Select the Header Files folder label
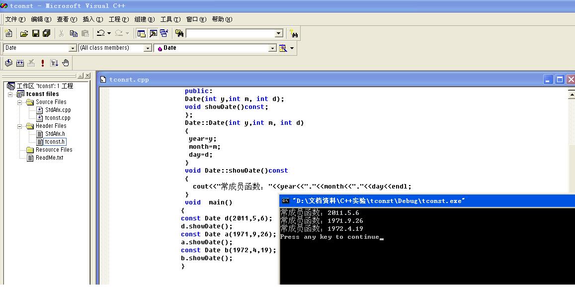 (51, 126)
